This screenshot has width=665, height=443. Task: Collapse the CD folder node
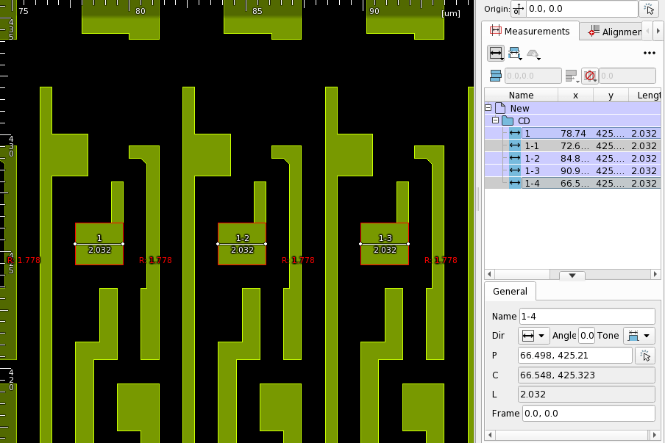pyautogui.click(x=495, y=120)
